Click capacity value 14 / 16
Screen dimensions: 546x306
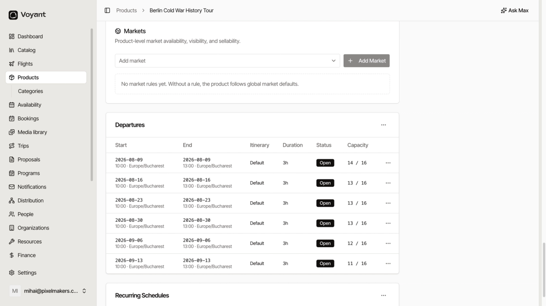pyautogui.click(x=357, y=163)
